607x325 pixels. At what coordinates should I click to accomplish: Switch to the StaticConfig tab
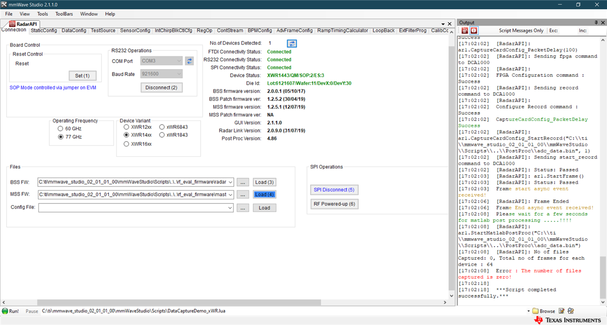[x=44, y=31]
